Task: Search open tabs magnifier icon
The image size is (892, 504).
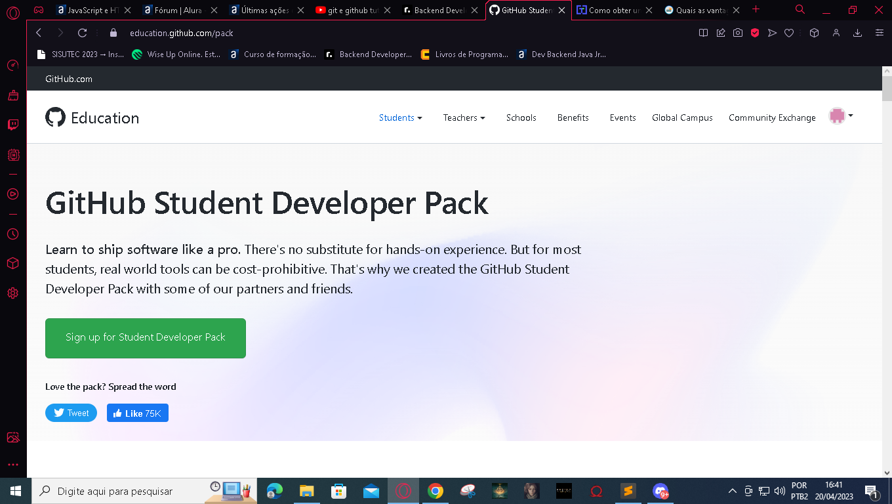Action: pyautogui.click(x=800, y=10)
